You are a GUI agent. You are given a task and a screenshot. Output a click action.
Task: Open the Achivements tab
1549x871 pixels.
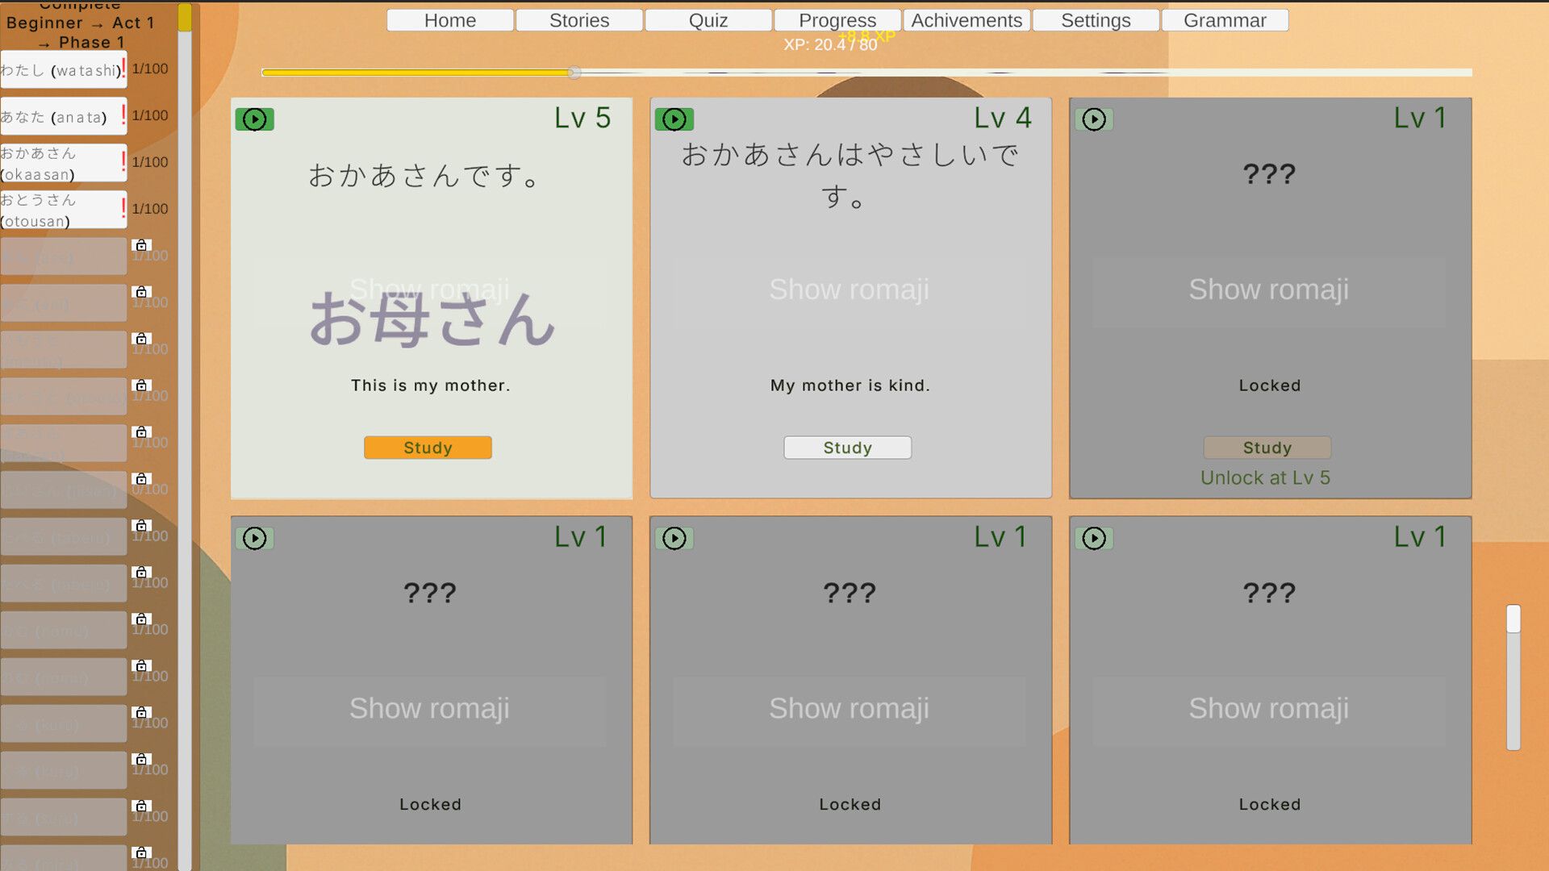pyautogui.click(x=967, y=20)
